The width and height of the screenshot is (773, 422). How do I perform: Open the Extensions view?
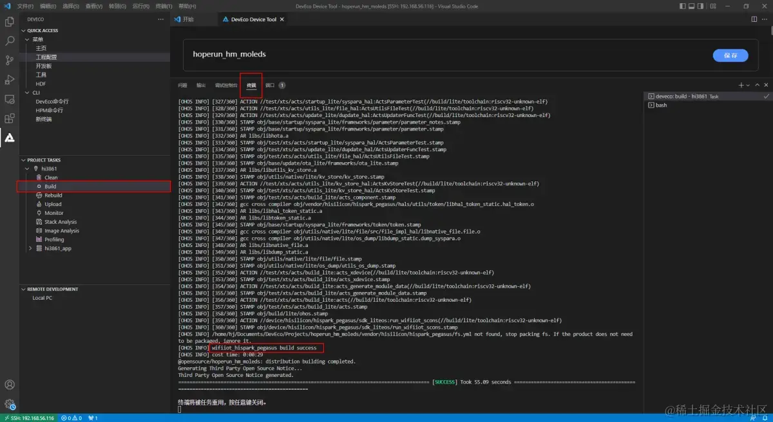10,118
